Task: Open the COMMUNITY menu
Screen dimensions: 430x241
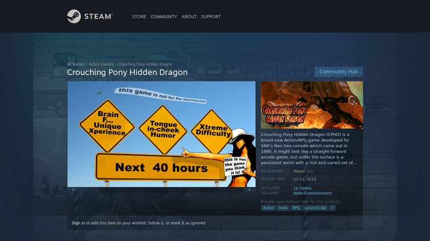Action: click(164, 17)
